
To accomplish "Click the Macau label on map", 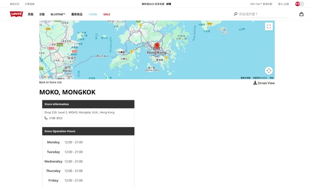I will [x=67, y=70].
